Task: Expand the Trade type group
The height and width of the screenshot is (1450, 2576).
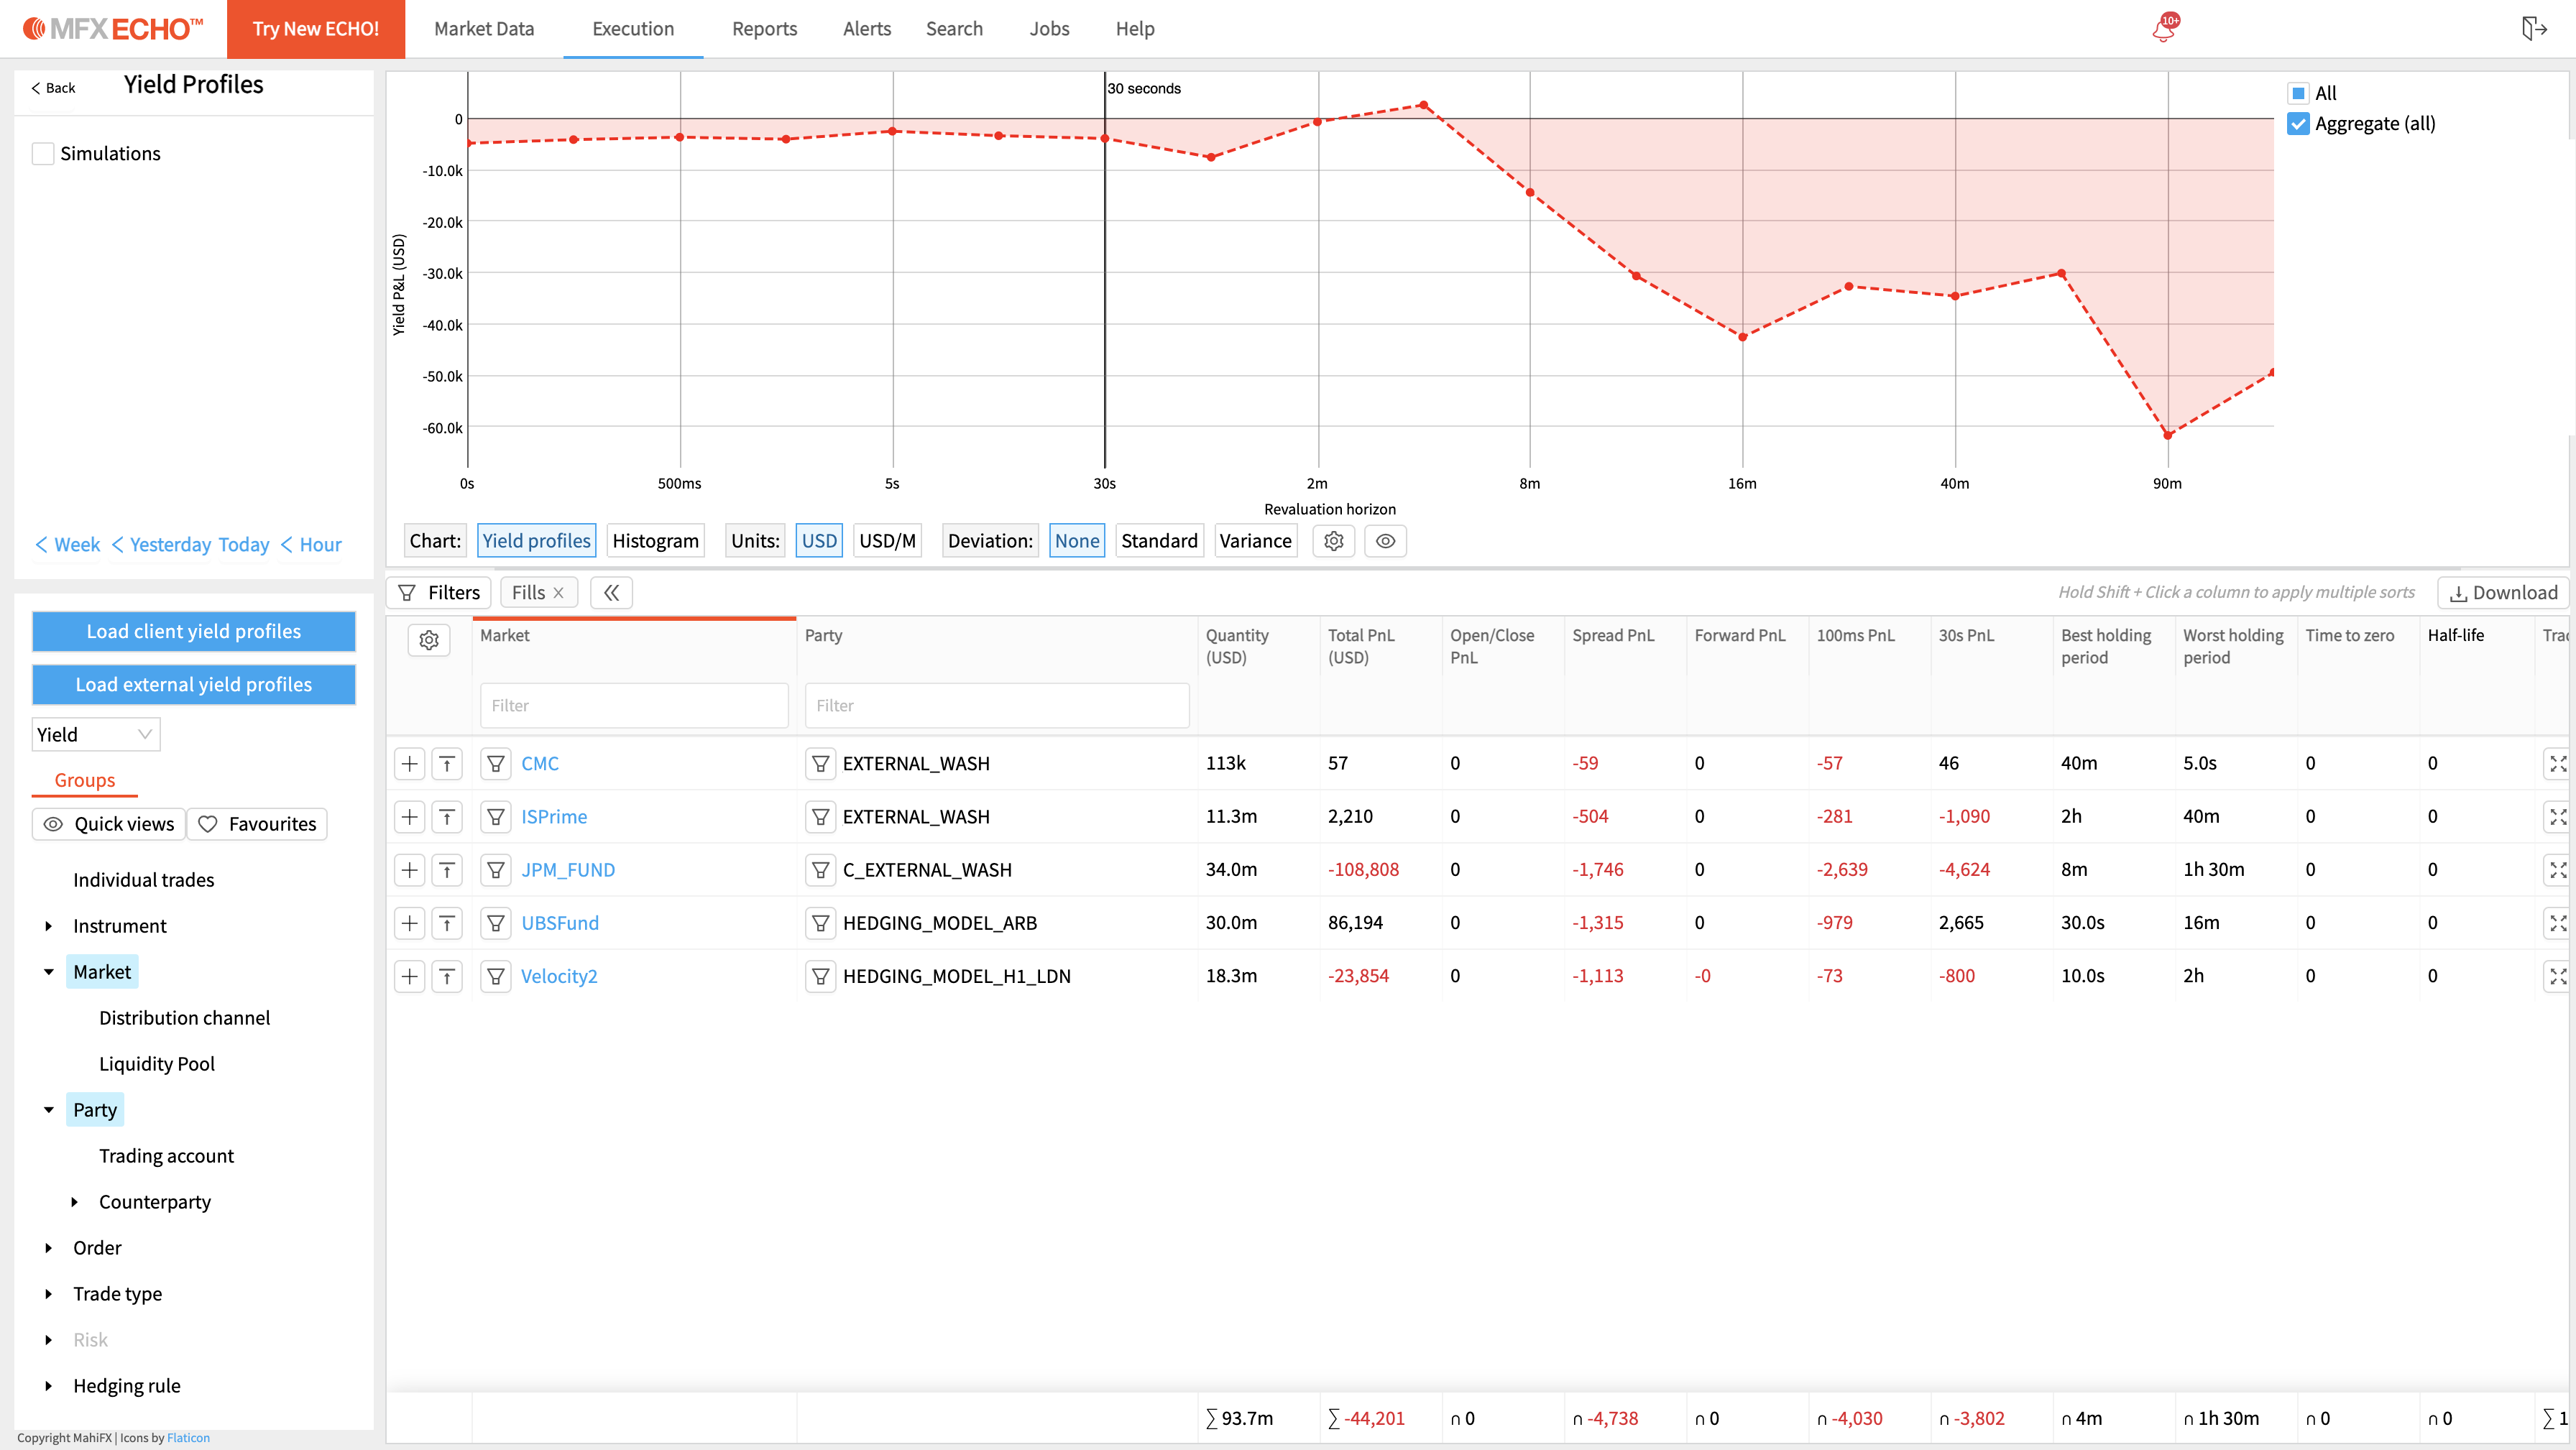Action: tap(48, 1294)
